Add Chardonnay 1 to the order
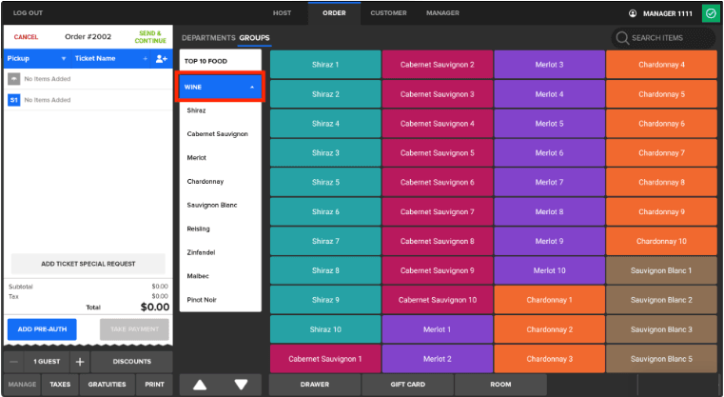The height and width of the screenshot is (397, 724). pos(550,300)
